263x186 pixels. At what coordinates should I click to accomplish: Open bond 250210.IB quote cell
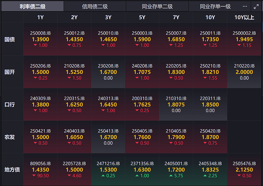click(x=210, y=72)
